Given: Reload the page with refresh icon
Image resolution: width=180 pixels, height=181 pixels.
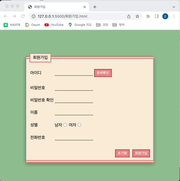Looking at the screenshot, I should 23,16.
